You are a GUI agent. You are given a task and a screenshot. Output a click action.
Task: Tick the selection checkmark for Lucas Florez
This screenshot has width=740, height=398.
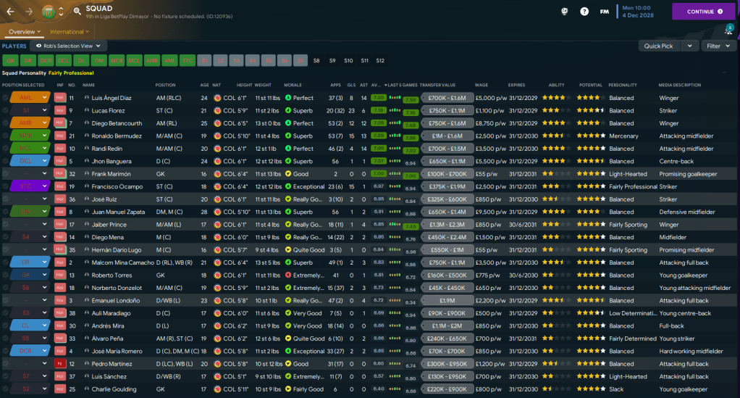pyautogui.click(x=6, y=111)
